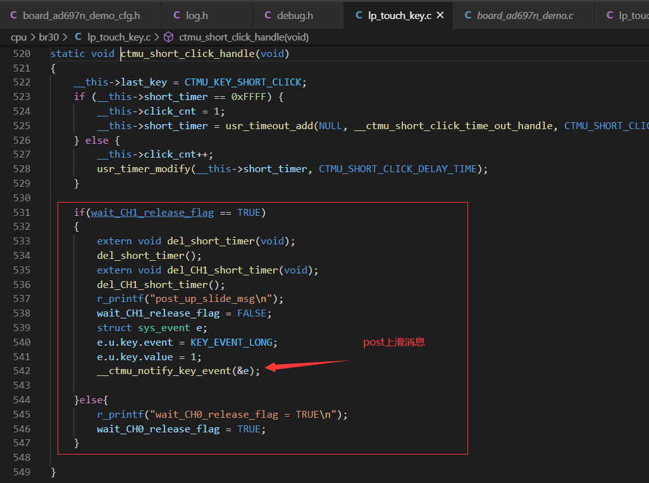Click the "wait_CH0_release_flag = TRUE\n" string on line 545
Viewport: 649px width, 483px height.
coord(245,414)
